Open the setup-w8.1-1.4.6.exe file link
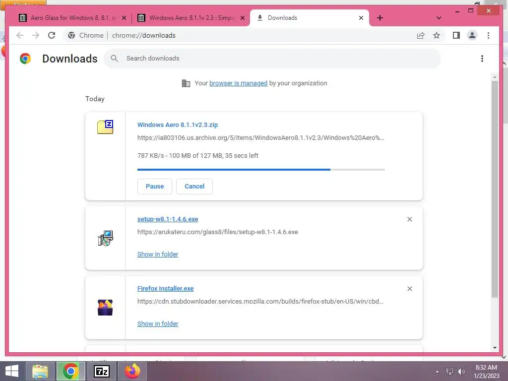The width and height of the screenshot is (508, 381). [168, 219]
